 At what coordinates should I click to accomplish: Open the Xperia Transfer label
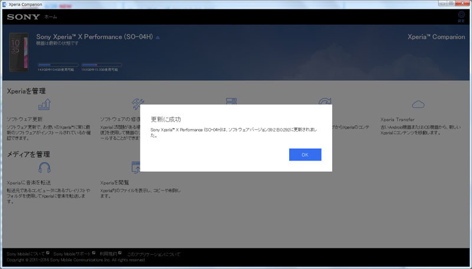click(x=397, y=119)
